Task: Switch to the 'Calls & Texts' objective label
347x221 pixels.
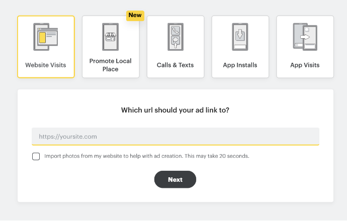Action: 176,65
